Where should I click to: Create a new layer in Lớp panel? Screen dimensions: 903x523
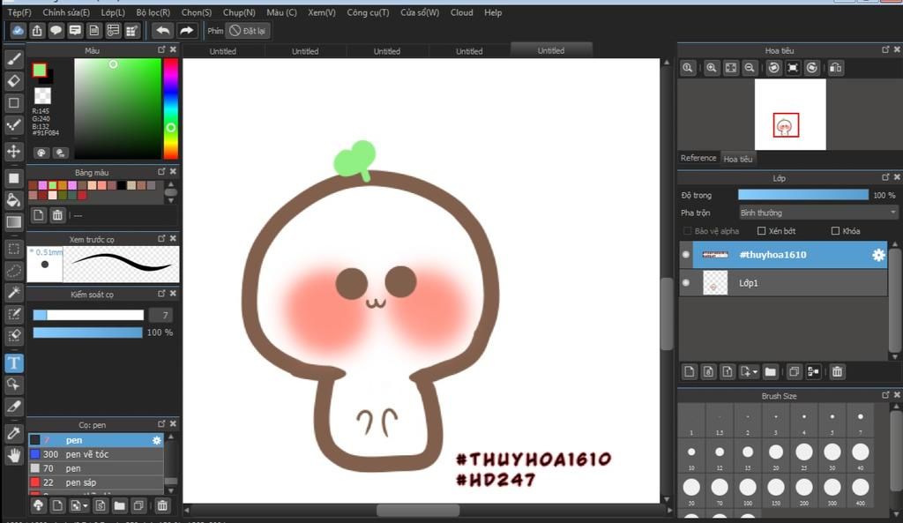tap(690, 371)
